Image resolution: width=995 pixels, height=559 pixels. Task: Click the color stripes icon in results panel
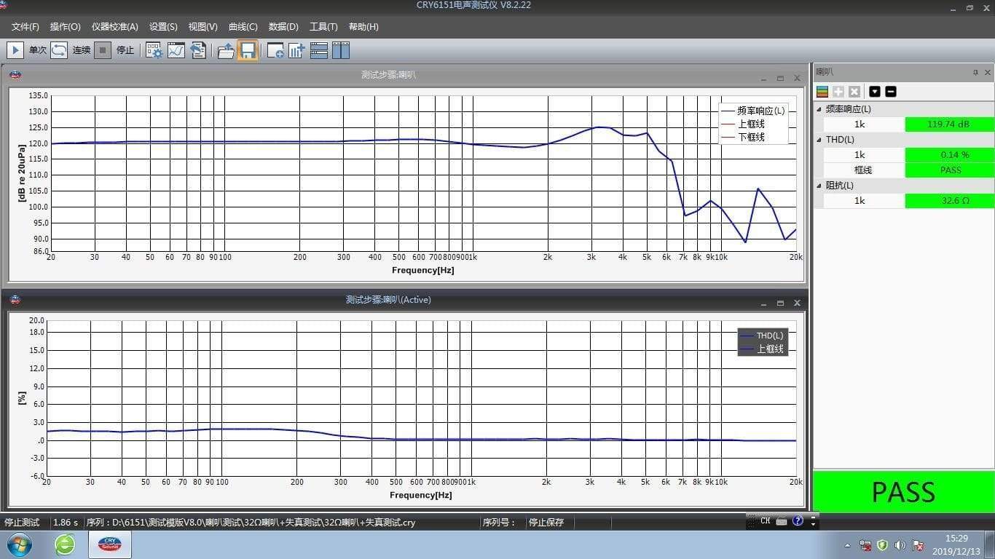pos(822,92)
